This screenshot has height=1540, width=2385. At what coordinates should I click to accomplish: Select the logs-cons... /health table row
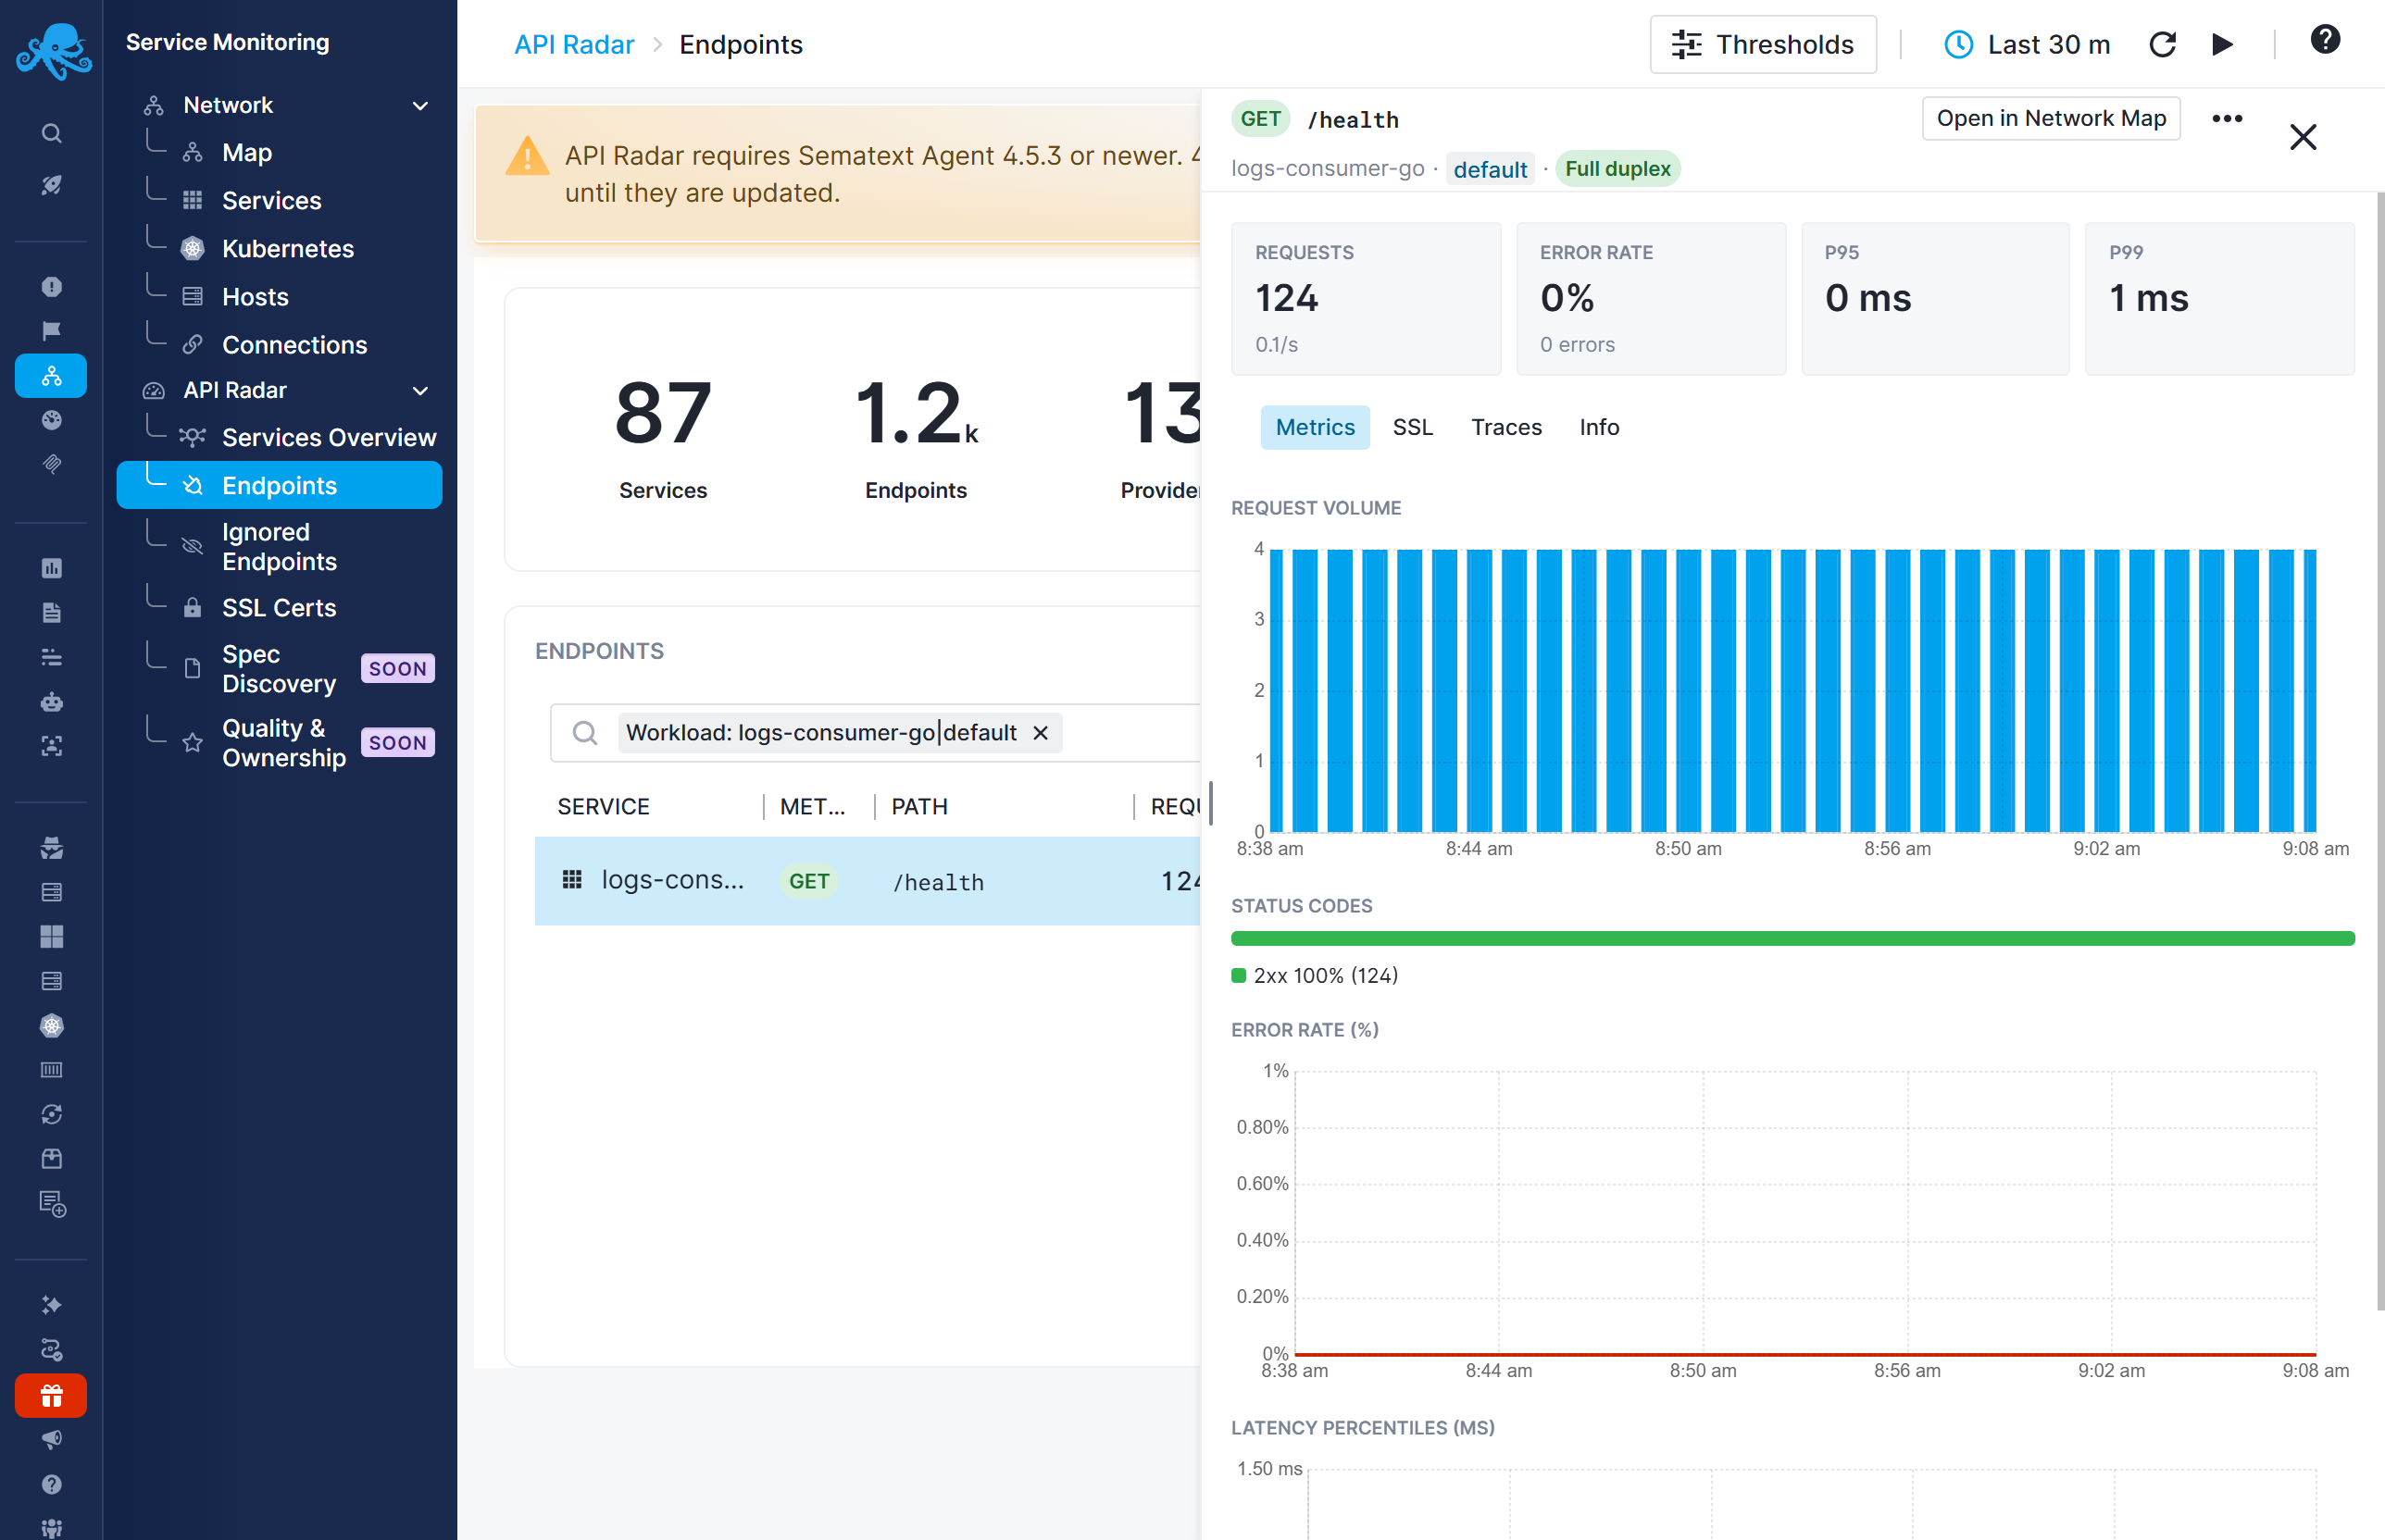868,881
